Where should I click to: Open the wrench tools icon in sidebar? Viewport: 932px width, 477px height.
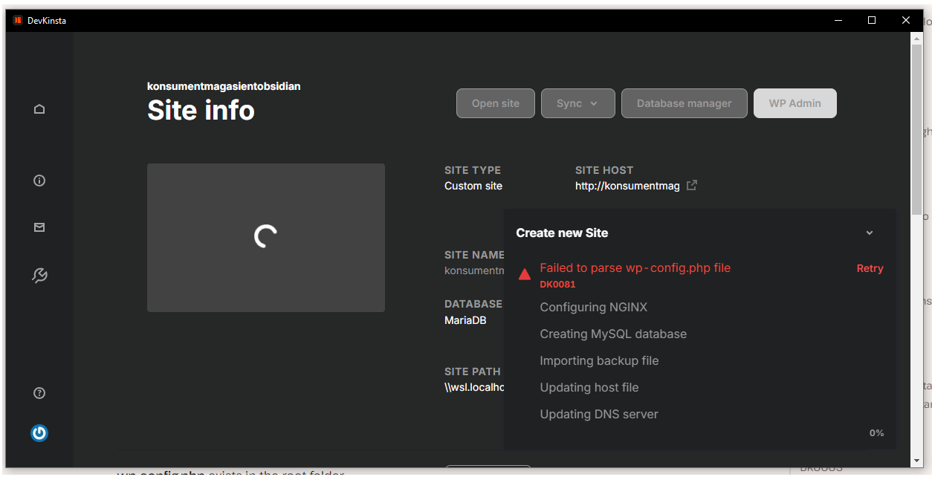tap(39, 276)
